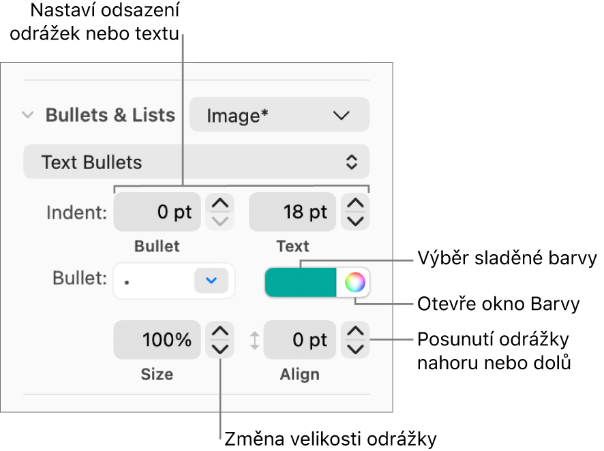
Task: Click the Size field showing 100%
Action: [x=157, y=340]
